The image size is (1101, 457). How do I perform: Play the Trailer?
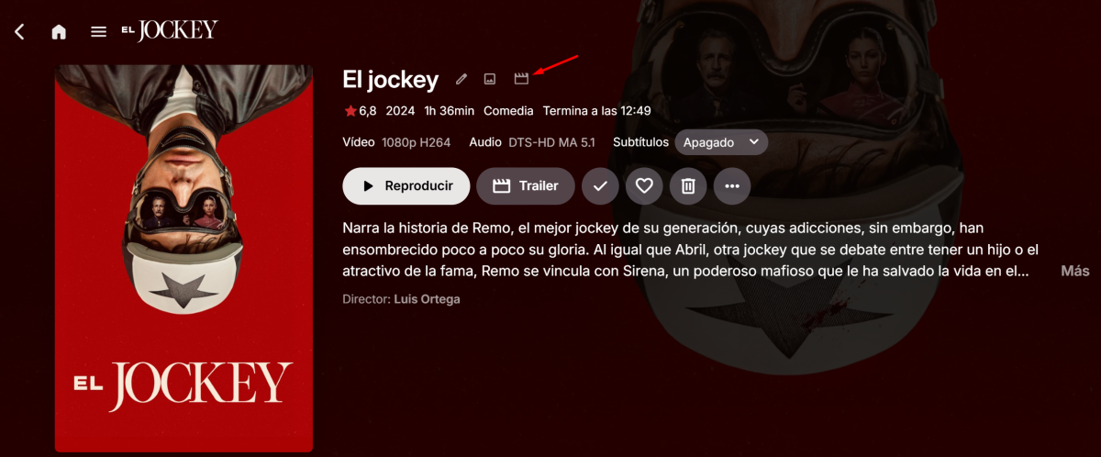(526, 186)
